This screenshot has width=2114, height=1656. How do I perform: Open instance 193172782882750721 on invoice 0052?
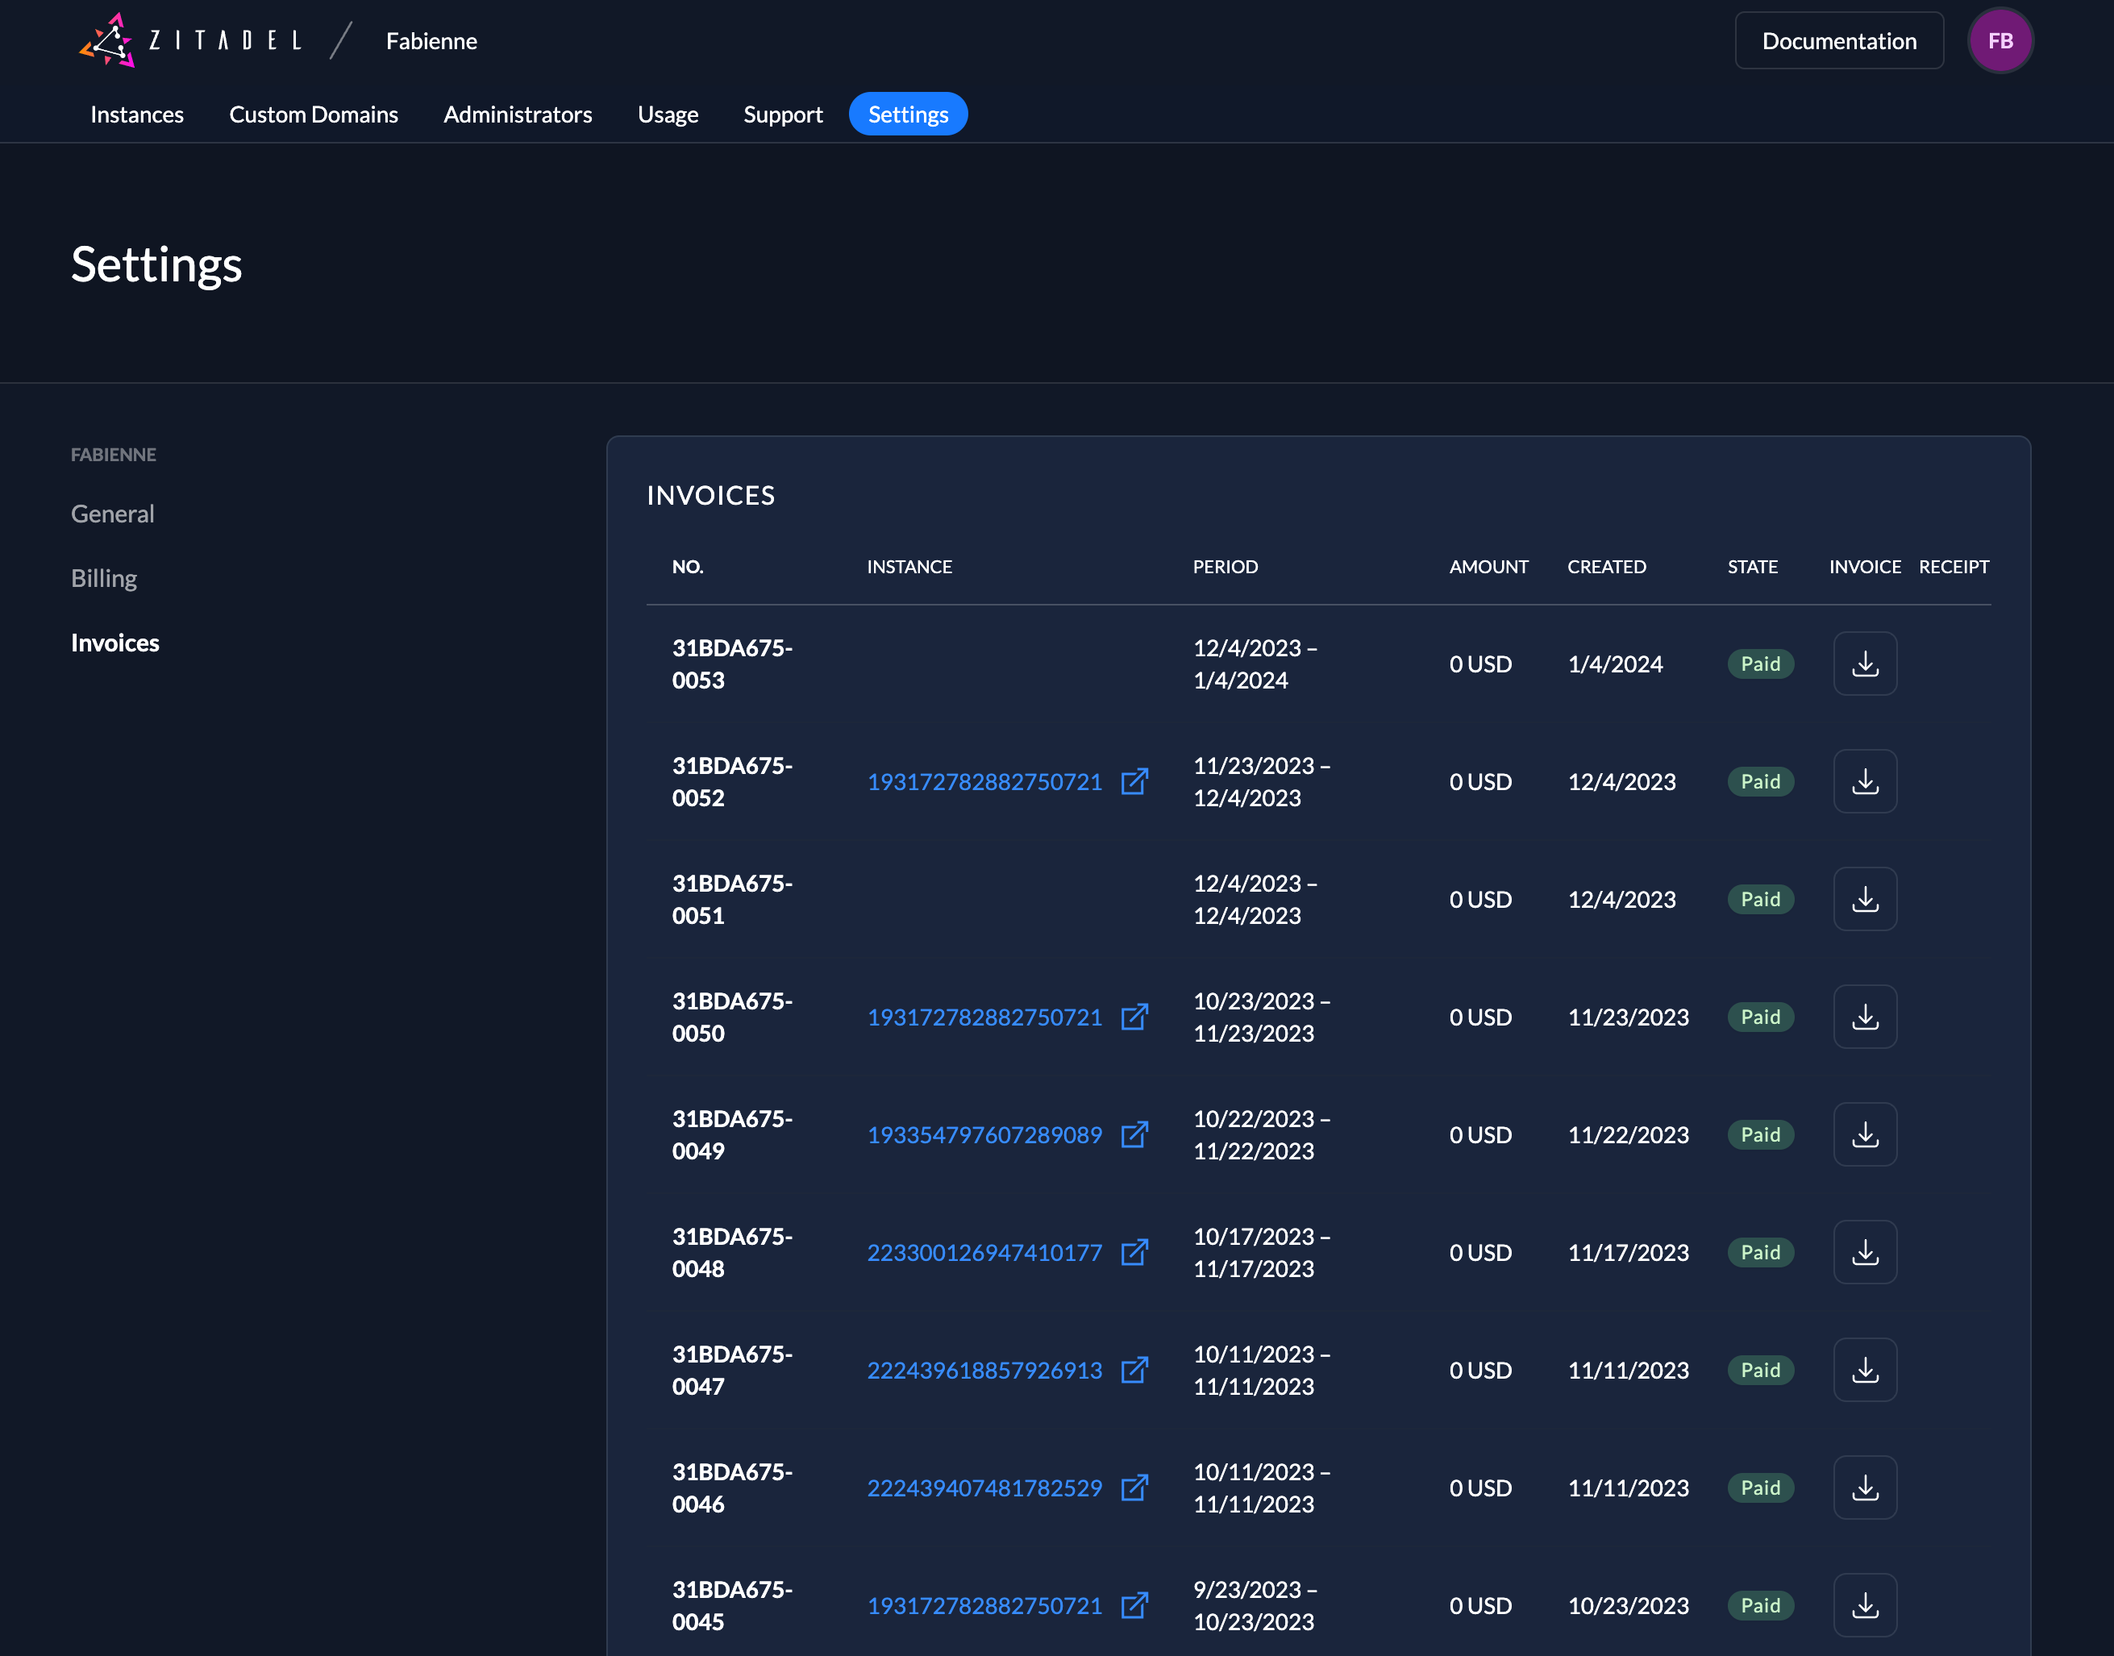(x=984, y=781)
